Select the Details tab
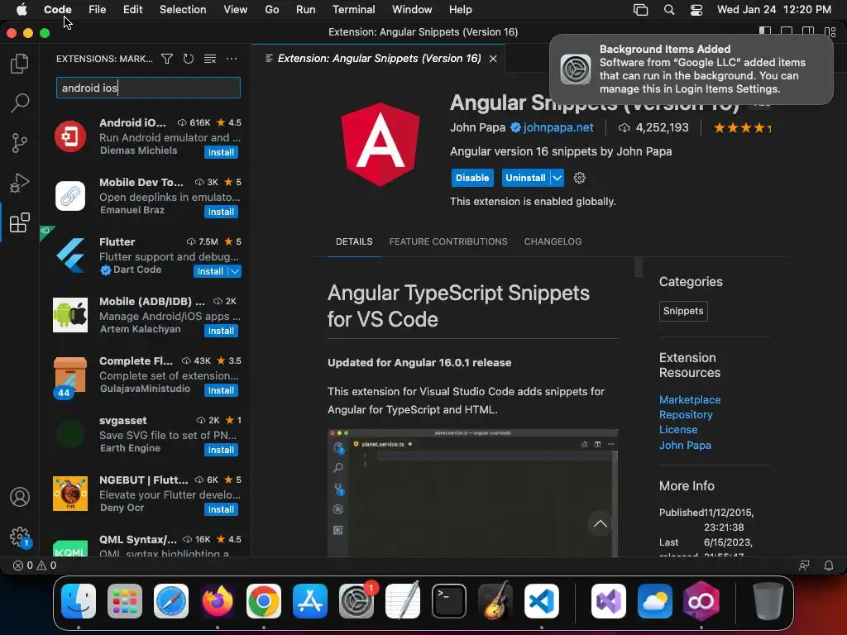The height and width of the screenshot is (635, 847). pyautogui.click(x=354, y=241)
